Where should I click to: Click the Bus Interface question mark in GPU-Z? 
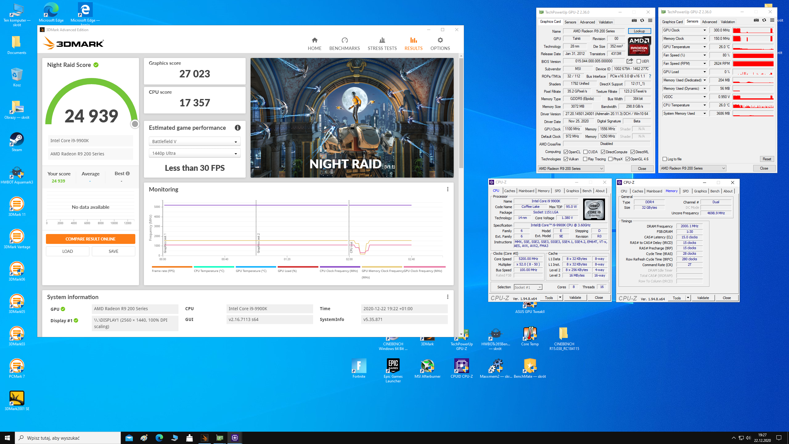click(650, 76)
